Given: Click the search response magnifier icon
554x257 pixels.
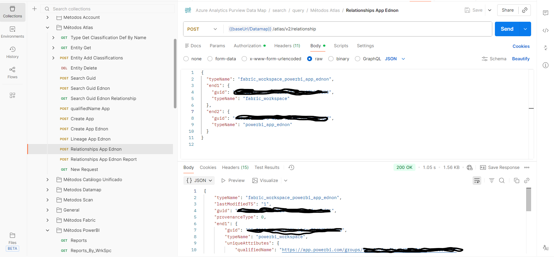Looking at the screenshot, I should [502, 181].
